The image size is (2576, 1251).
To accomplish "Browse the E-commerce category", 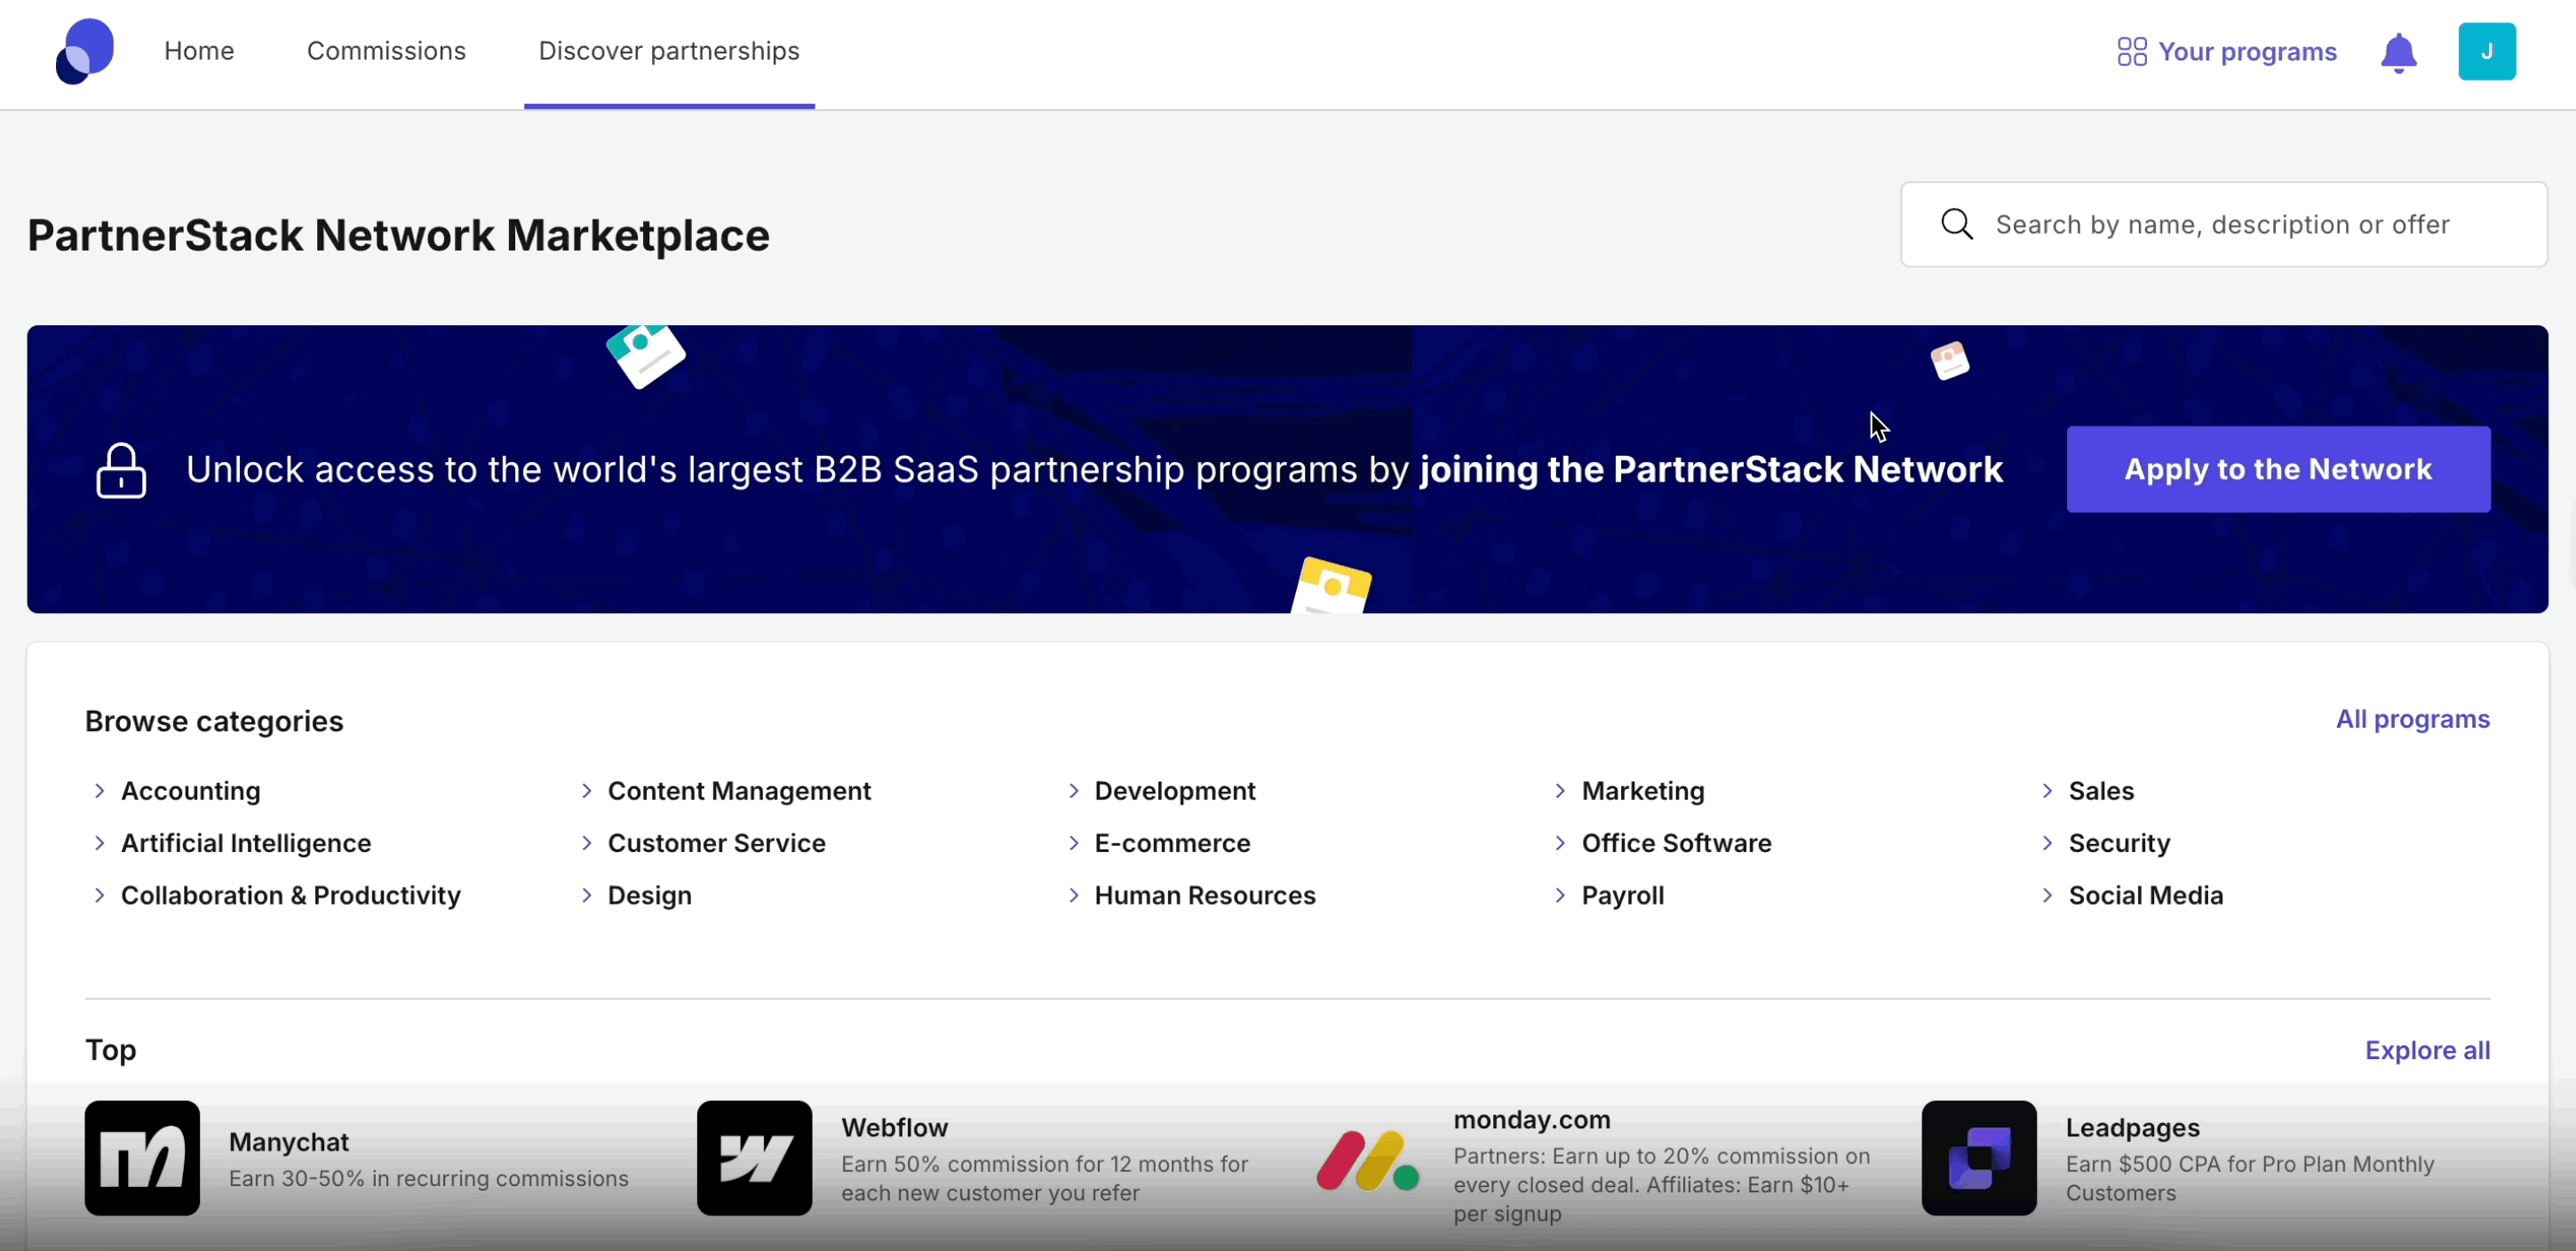I will click(1172, 843).
